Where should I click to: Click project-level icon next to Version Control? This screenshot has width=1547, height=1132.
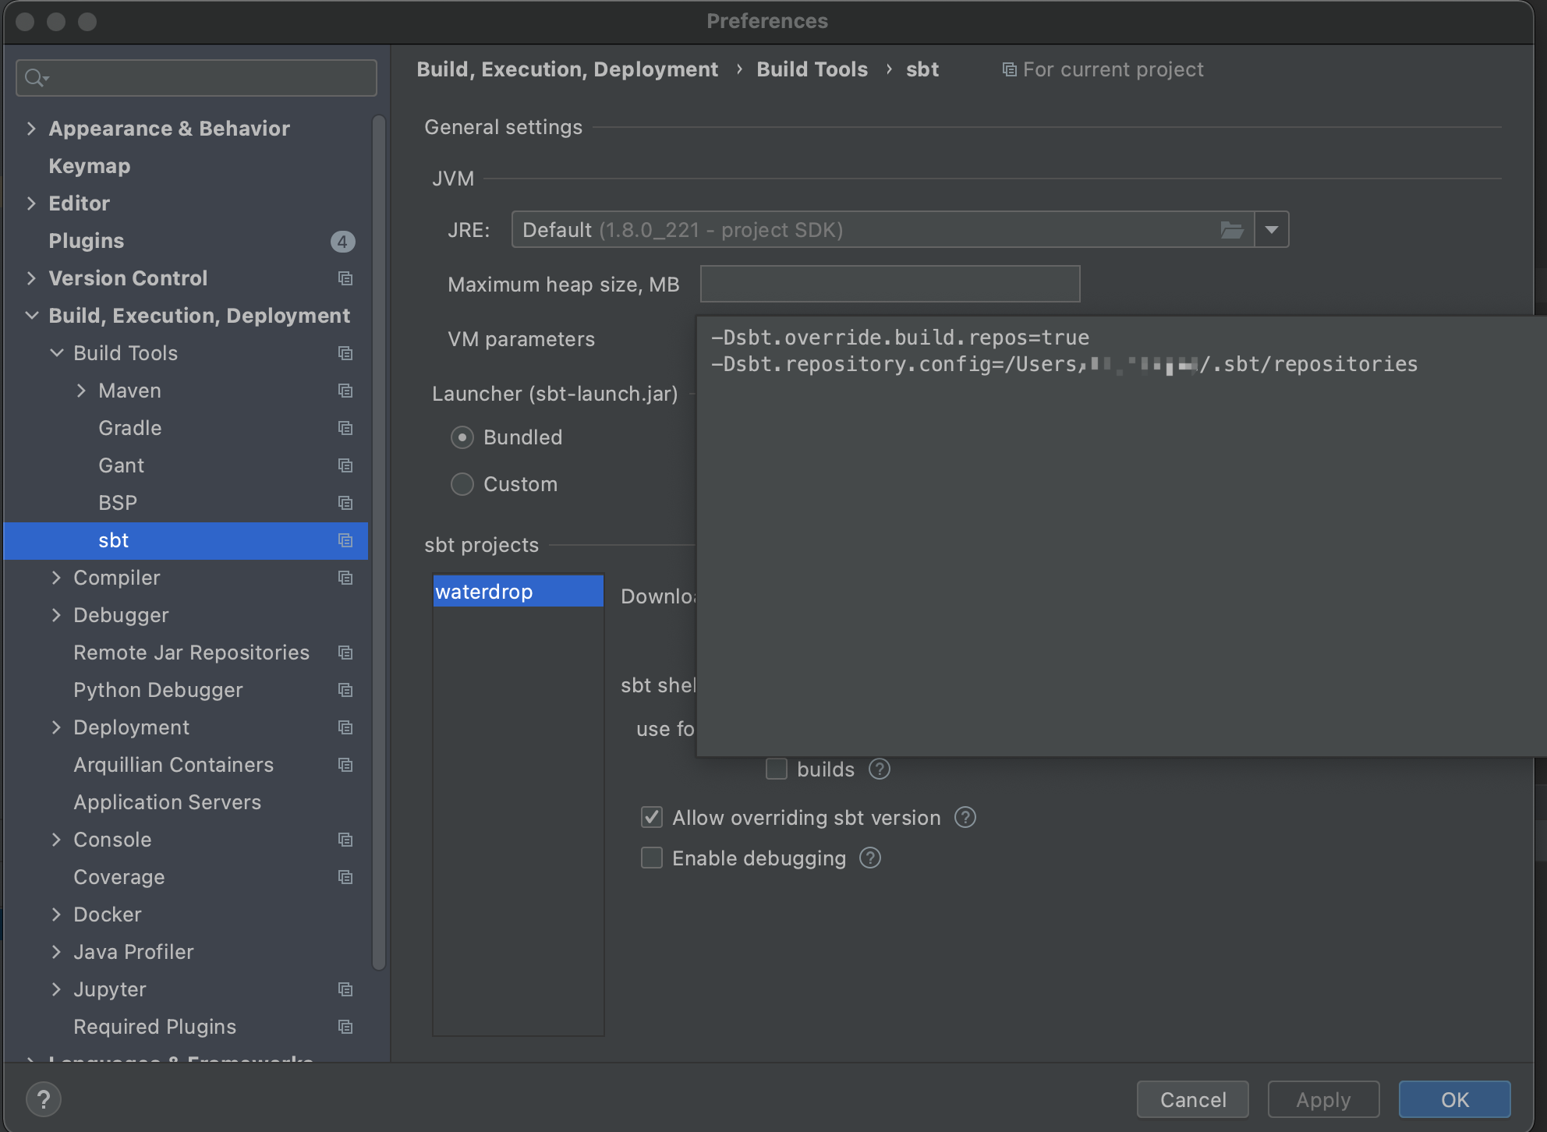[x=345, y=278]
